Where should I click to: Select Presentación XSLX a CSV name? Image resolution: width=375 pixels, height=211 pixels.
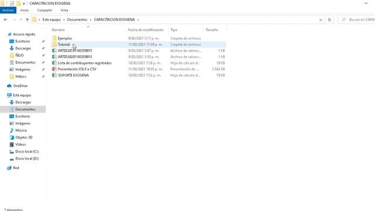click(x=77, y=69)
